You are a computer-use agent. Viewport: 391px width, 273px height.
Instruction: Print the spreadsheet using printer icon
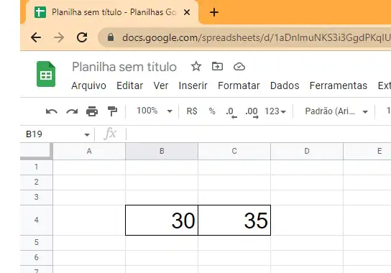(92, 111)
